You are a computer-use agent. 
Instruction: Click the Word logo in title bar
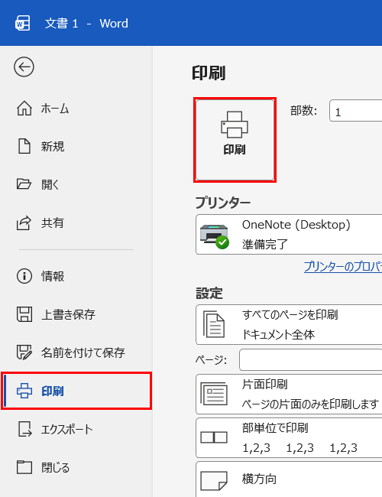tap(22, 24)
